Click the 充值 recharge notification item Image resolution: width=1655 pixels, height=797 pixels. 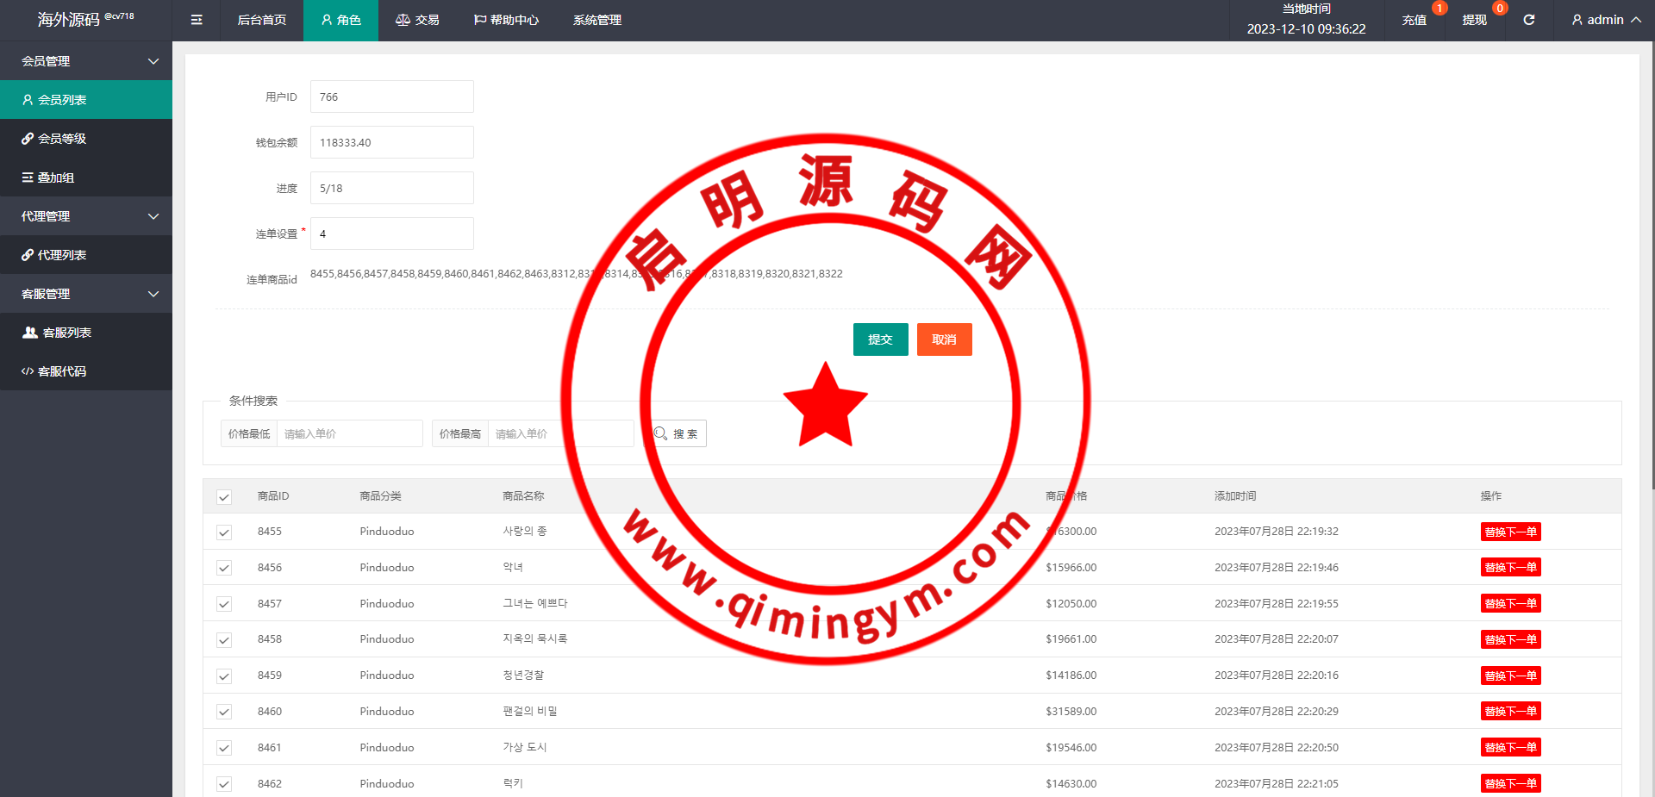[1414, 20]
